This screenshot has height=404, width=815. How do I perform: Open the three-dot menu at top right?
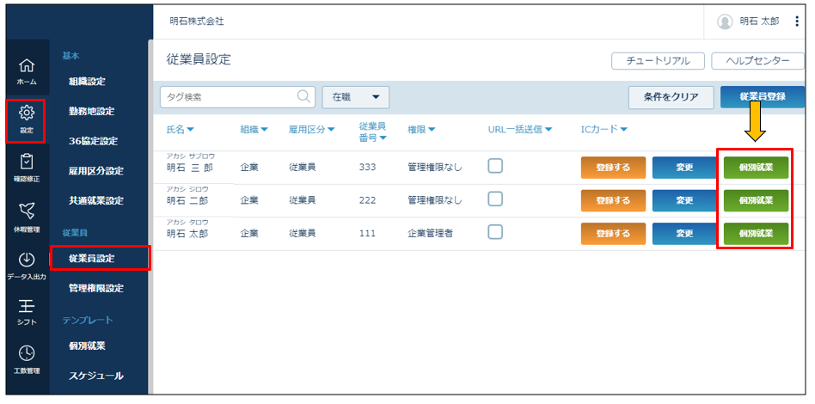797,21
